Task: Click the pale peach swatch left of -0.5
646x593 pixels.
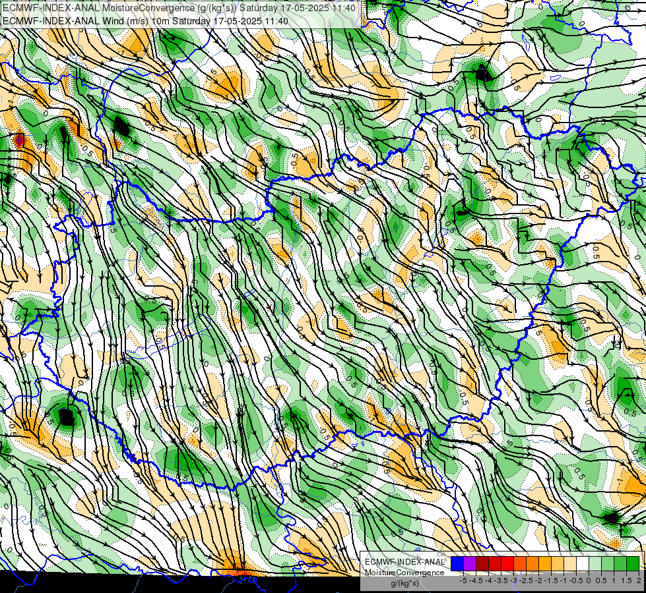Action: [x=570, y=564]
